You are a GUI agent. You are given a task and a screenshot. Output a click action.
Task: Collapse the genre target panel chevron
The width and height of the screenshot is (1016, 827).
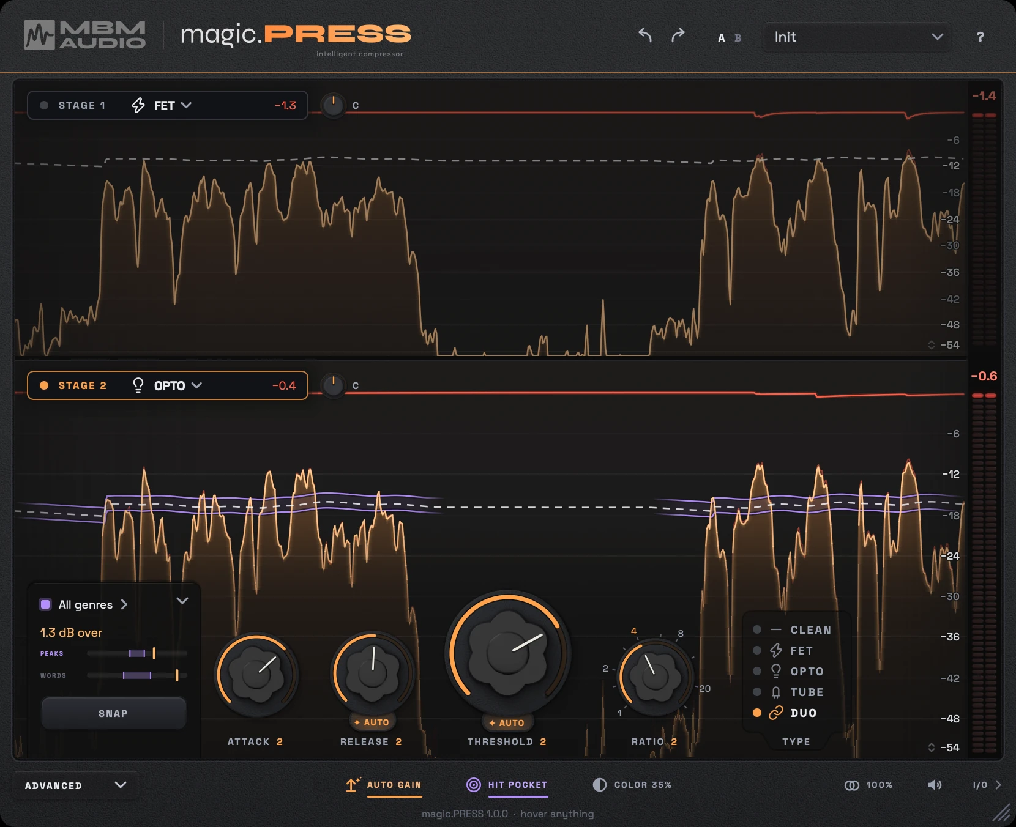coord(182,601)
